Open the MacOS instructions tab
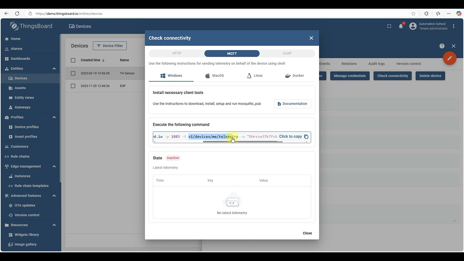 coord(214,76)
